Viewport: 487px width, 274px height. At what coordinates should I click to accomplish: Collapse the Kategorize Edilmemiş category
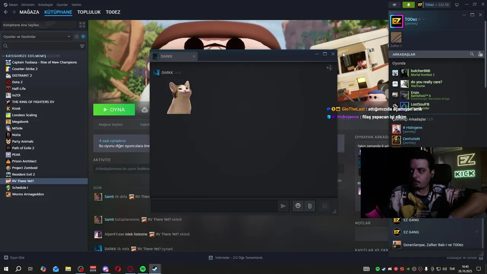tap(3, 56)
